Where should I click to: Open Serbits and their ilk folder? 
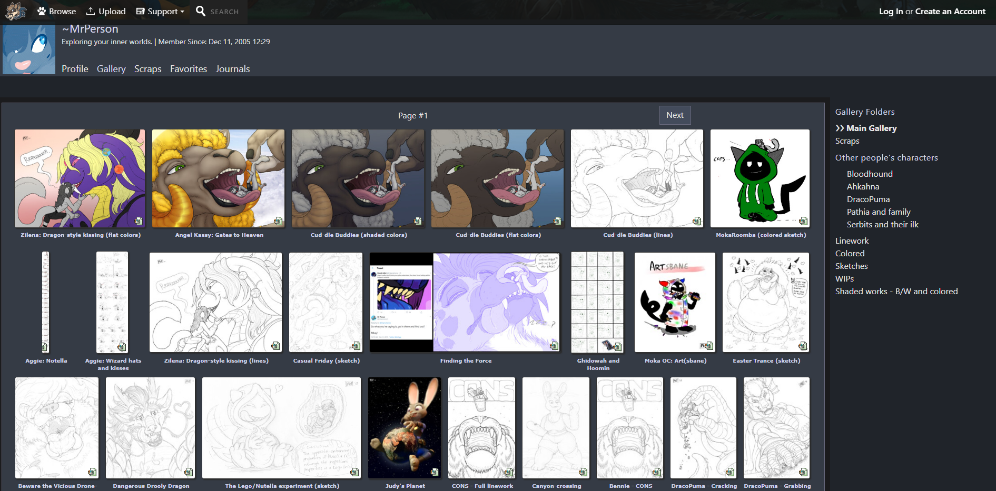point(882,225)
